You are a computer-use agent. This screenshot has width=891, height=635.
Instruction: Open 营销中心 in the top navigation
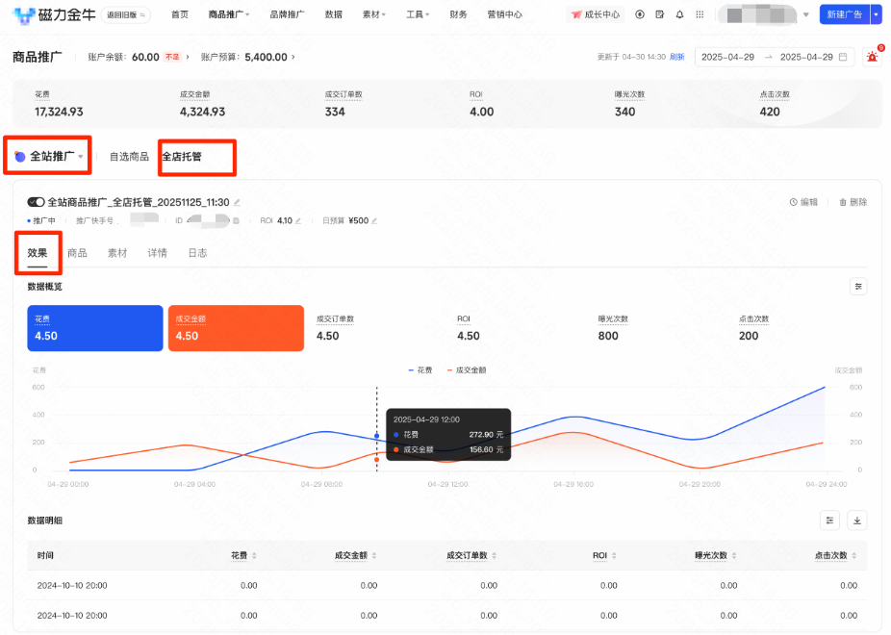504,14
